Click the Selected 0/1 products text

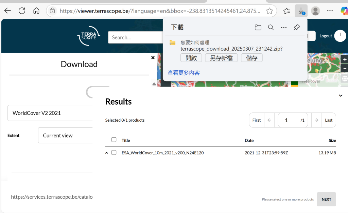[x=125, y=120]
